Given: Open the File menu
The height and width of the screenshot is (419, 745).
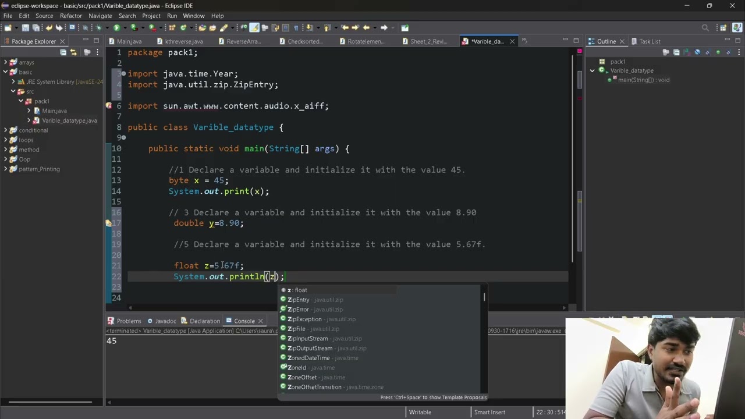Looking at the screenshot, I should [8, 16].
